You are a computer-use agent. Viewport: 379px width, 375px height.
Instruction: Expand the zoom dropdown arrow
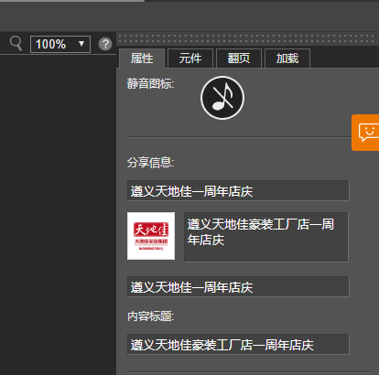81,44
